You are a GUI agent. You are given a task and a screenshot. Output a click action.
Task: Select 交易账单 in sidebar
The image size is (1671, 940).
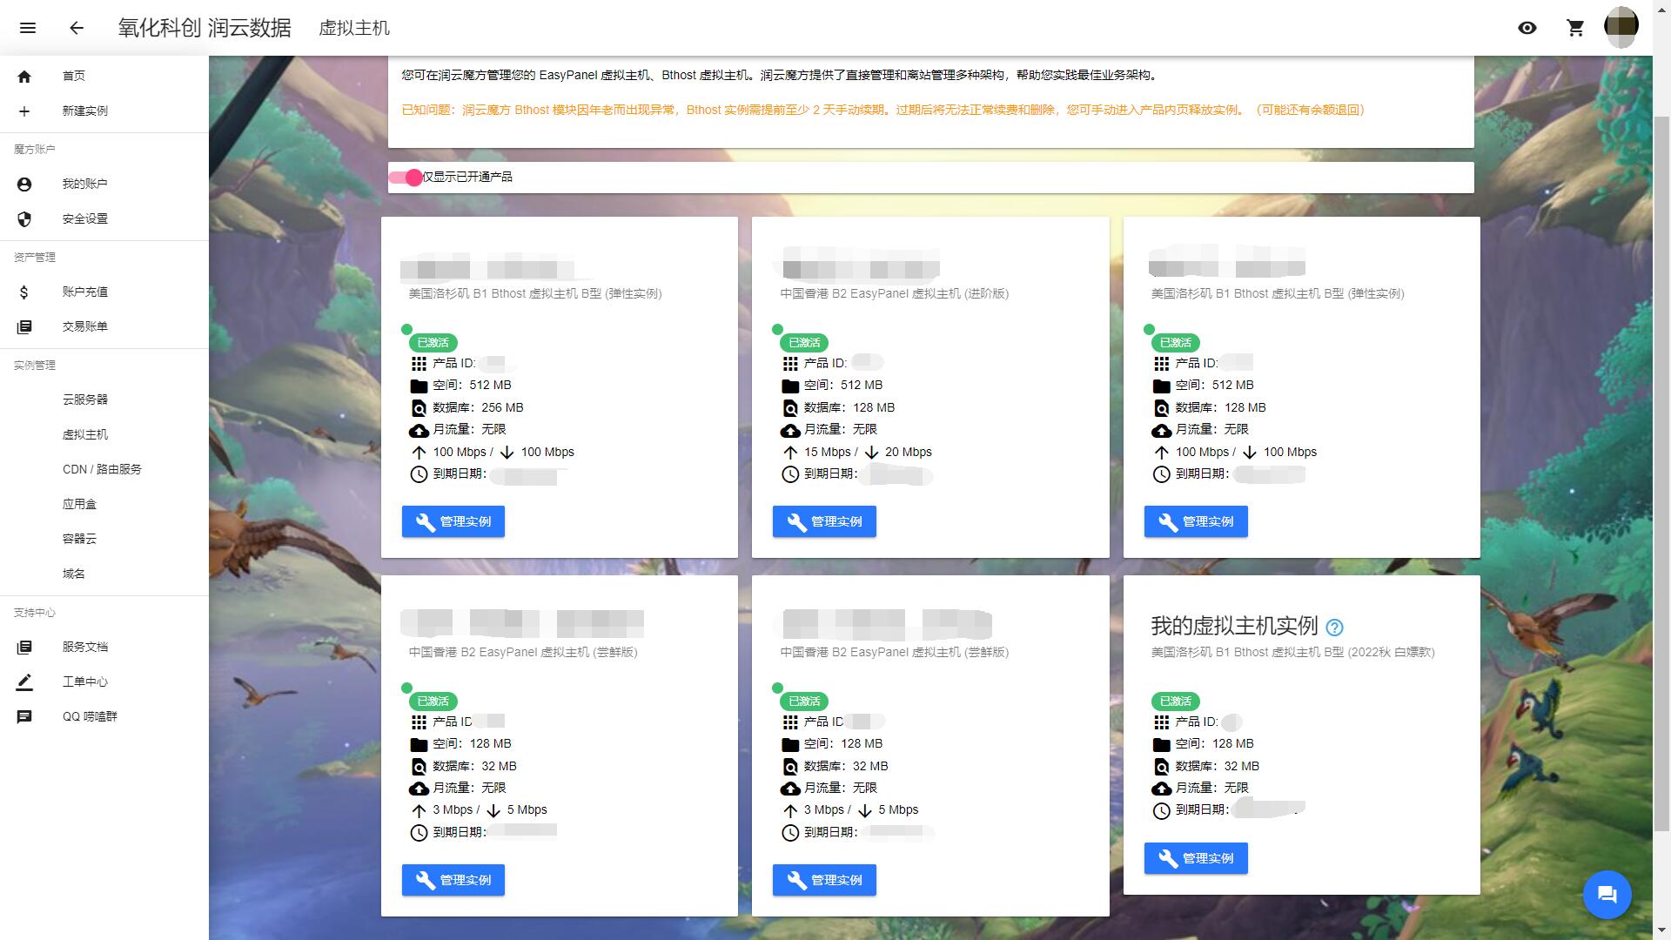104,327
